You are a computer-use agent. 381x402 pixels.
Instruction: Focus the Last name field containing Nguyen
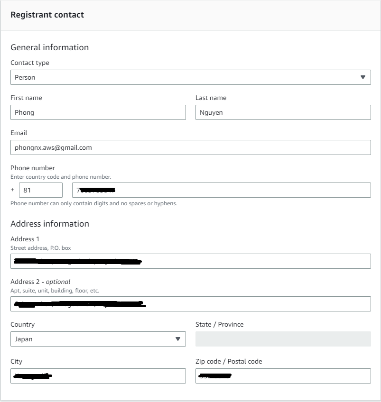[283, 112]
